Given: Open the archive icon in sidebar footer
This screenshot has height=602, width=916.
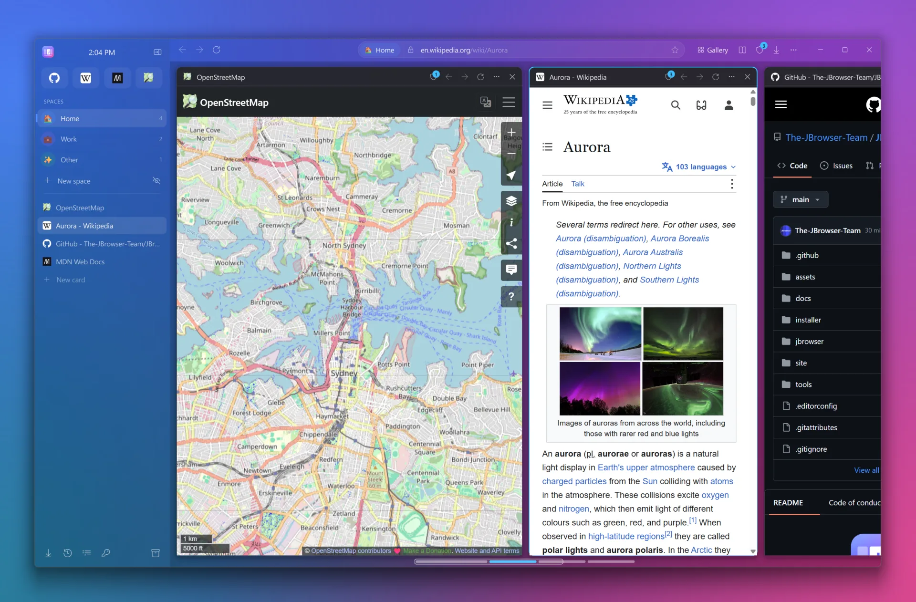Looking at the screenshot, I should point(156,553).
